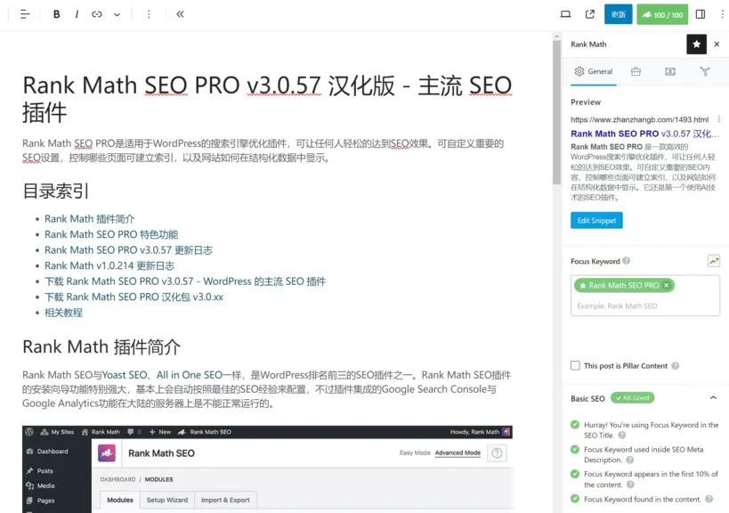View post in new tab icon
The width and height of the screenshot is (729, 513).
(x=589, y=14)
